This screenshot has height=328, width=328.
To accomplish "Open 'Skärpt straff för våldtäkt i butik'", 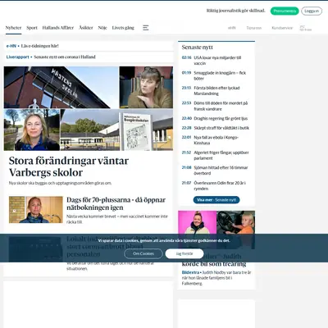I will pos(221,128).
